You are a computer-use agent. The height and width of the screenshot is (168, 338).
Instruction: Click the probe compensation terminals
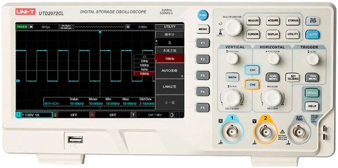point(325,133)
